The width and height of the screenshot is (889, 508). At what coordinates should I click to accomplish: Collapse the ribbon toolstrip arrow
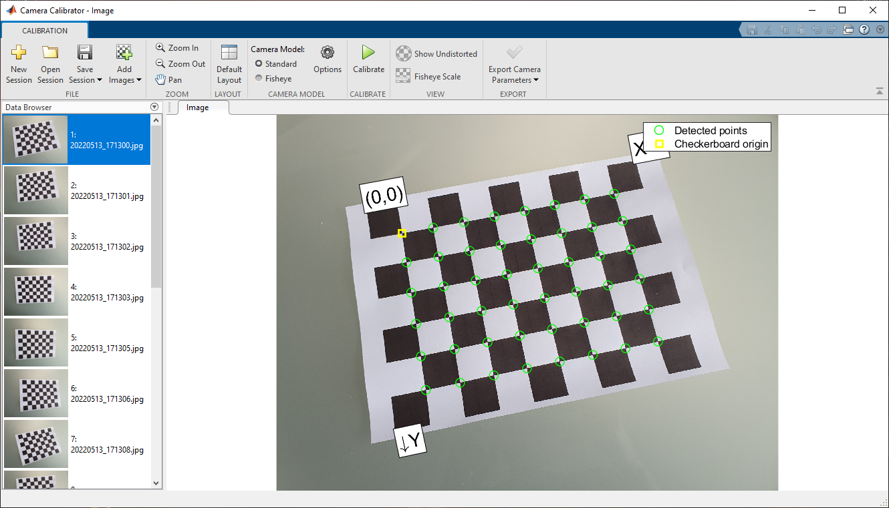pos(879,91)
